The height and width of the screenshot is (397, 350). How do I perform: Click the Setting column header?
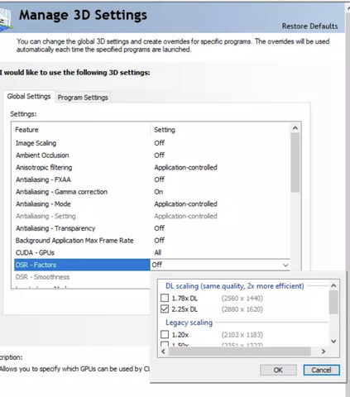[221, 130]
